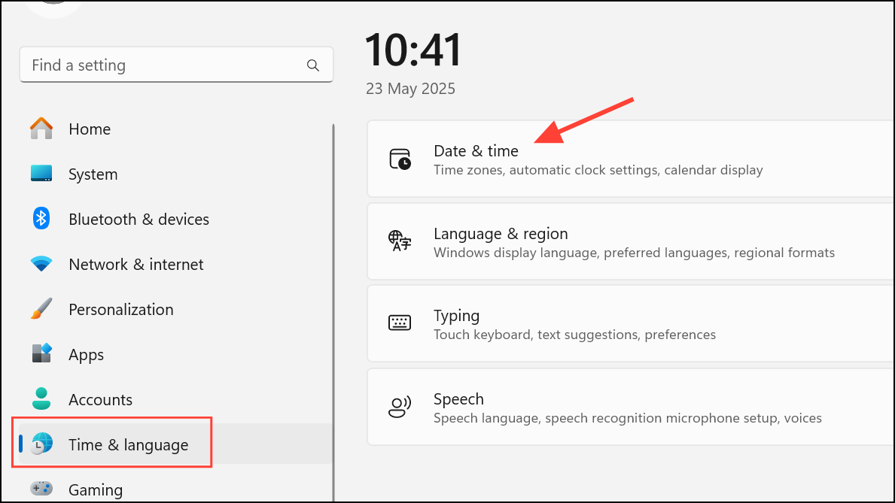This screenshot has width=895, height=503.
Task: Open the Date & time card
Action: point(631,159)
